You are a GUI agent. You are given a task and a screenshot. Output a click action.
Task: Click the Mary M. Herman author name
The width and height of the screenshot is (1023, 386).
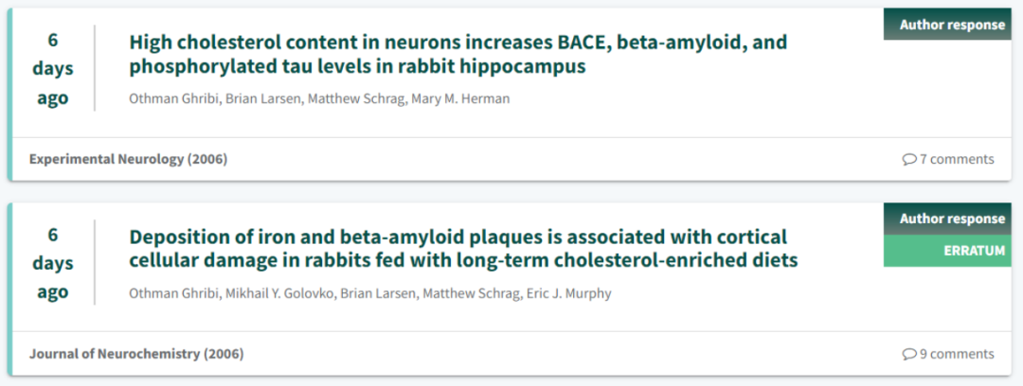coord(460,99)
